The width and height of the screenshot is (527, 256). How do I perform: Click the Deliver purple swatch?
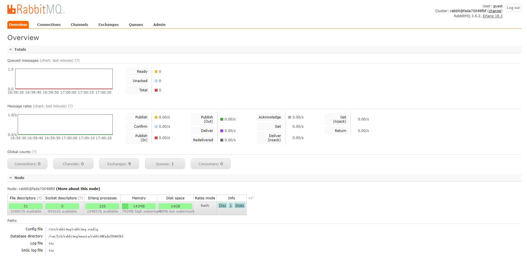222,131
